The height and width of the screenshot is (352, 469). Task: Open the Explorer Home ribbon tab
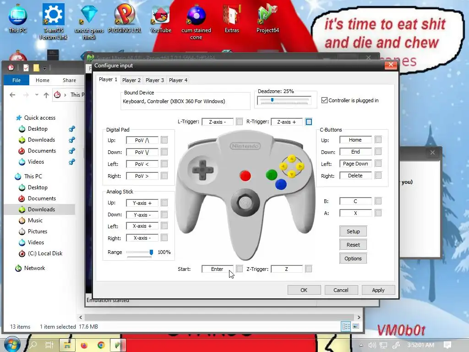click(43, 80)
